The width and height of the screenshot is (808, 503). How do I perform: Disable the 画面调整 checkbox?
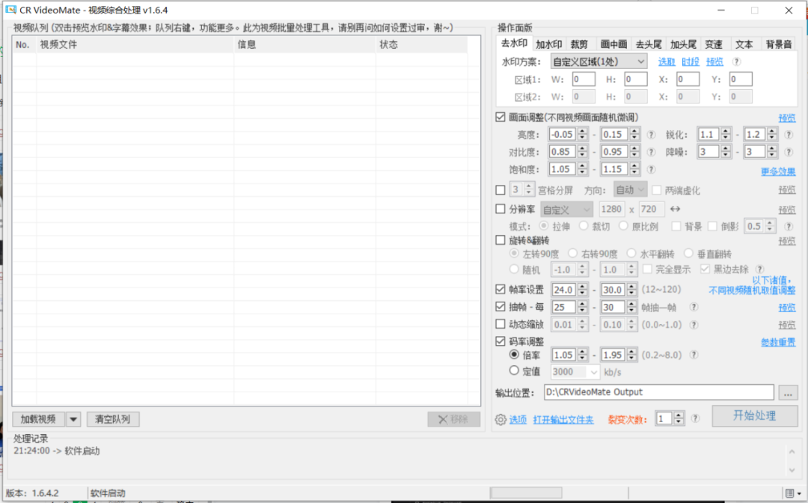tap(501, 118)
